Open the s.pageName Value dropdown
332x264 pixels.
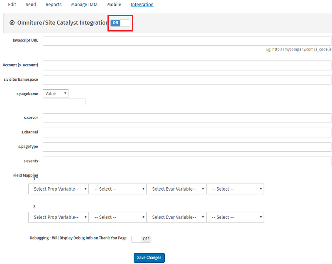56,94
